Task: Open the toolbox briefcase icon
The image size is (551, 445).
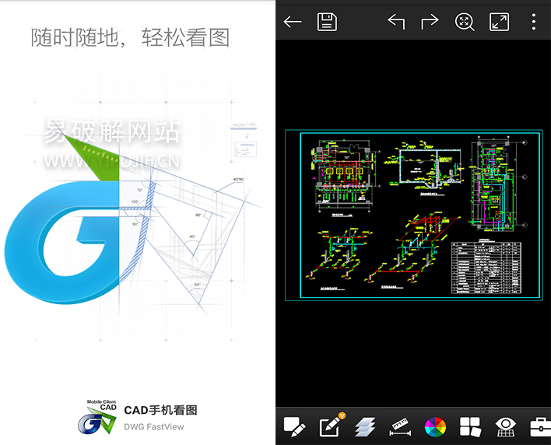Action: coord(540,427)
